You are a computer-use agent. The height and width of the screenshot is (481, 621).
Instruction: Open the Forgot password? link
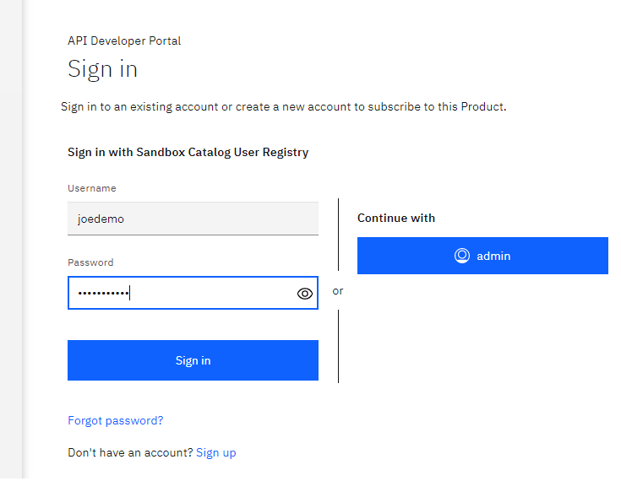pos(115,420)
